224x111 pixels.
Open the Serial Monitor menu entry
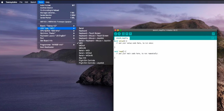pyautogui.click(x=57, y=15)
